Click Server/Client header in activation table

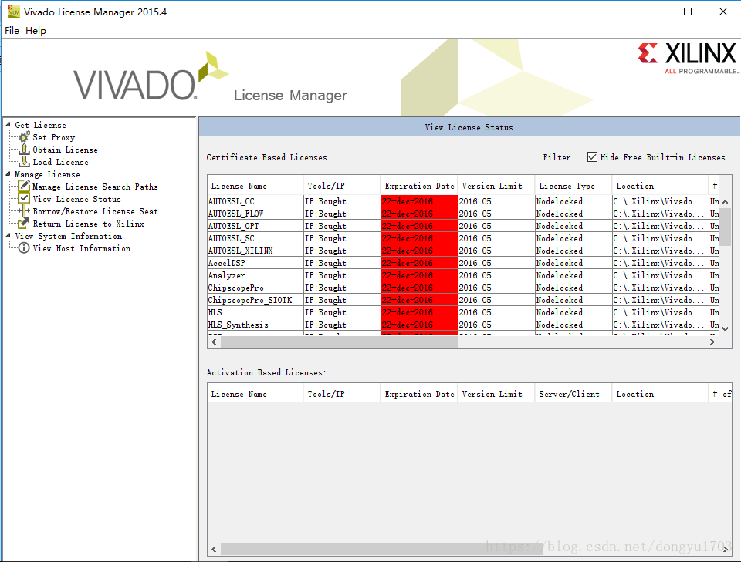pos(574,394)
